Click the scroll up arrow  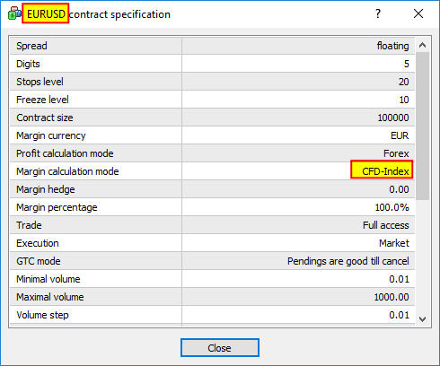click(x=422, y=45)
